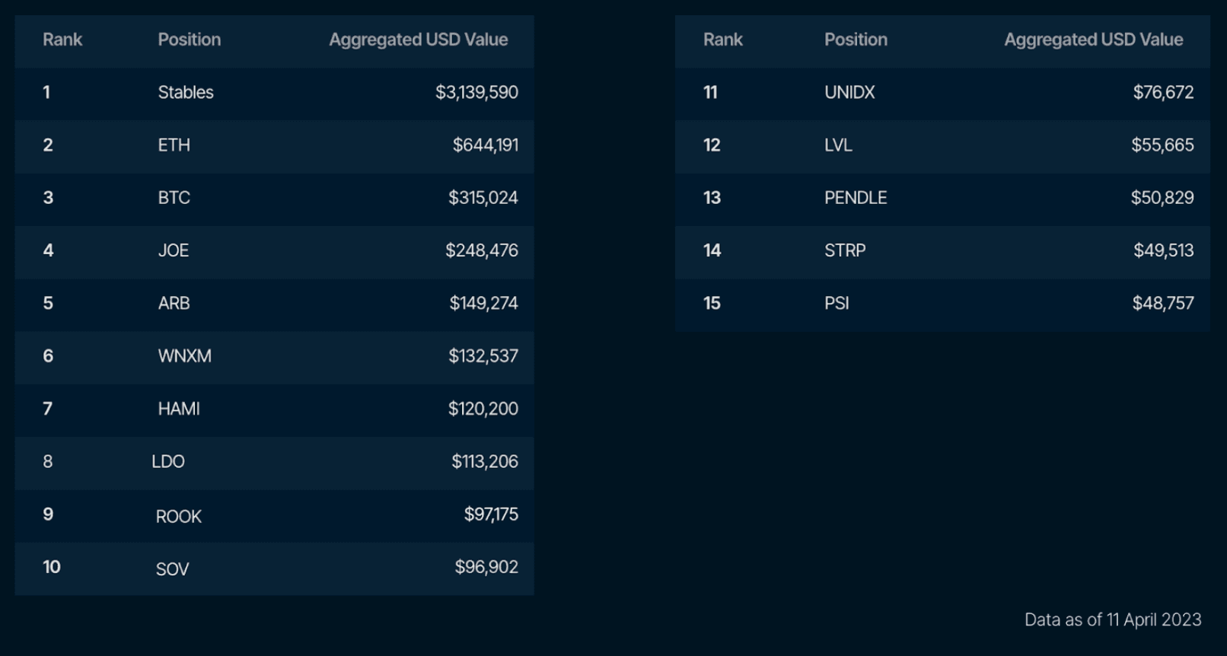Select the ETH value $644,191
The image size is (1227, 656).
[x=485, y=145]
